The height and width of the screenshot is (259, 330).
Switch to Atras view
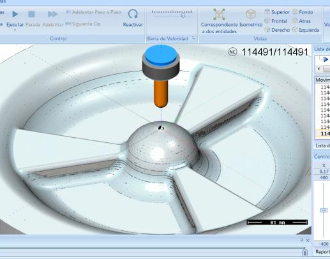pyautogui.click(x=301, y=21)
